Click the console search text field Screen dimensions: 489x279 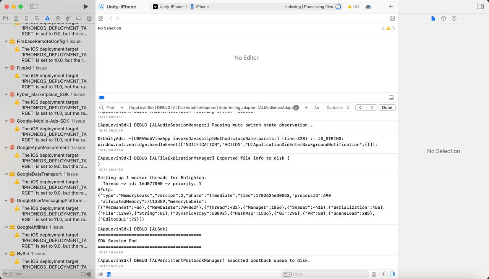click(x=210, y=108)
